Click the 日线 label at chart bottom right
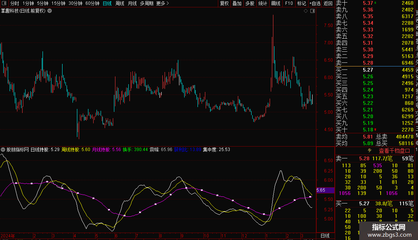 pyautogui.click(x=325, y=236)
